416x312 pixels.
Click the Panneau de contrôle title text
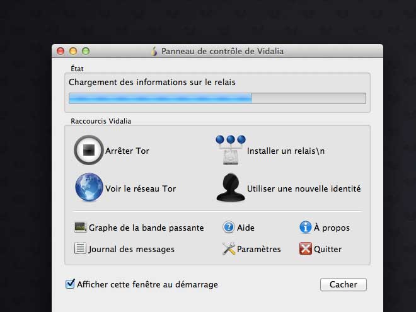point(222,51)
